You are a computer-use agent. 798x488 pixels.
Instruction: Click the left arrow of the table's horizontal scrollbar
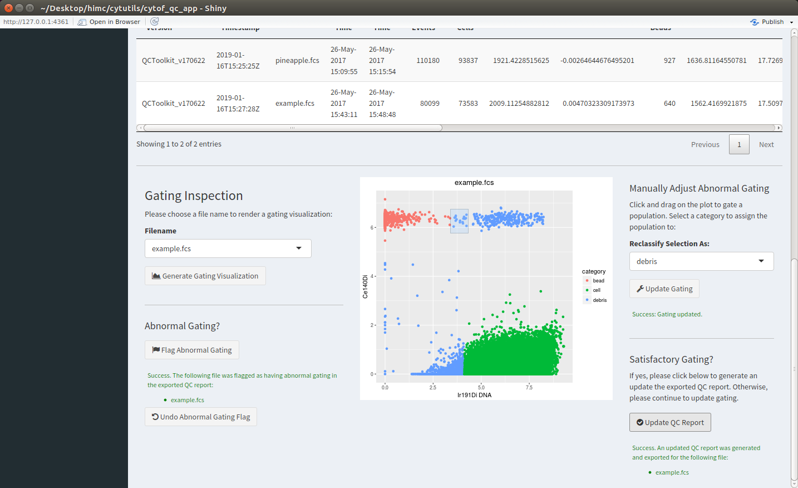tap(140, 128)
